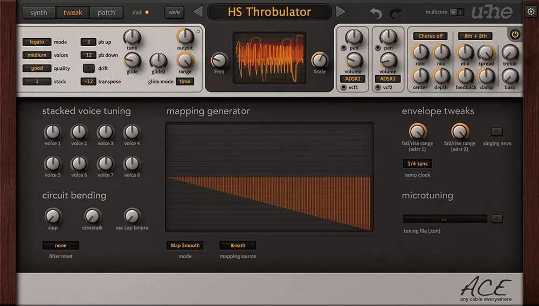Go to the previous preset arrow
Viewport: 539px width, 306px height.
click(x=198, y=12)
